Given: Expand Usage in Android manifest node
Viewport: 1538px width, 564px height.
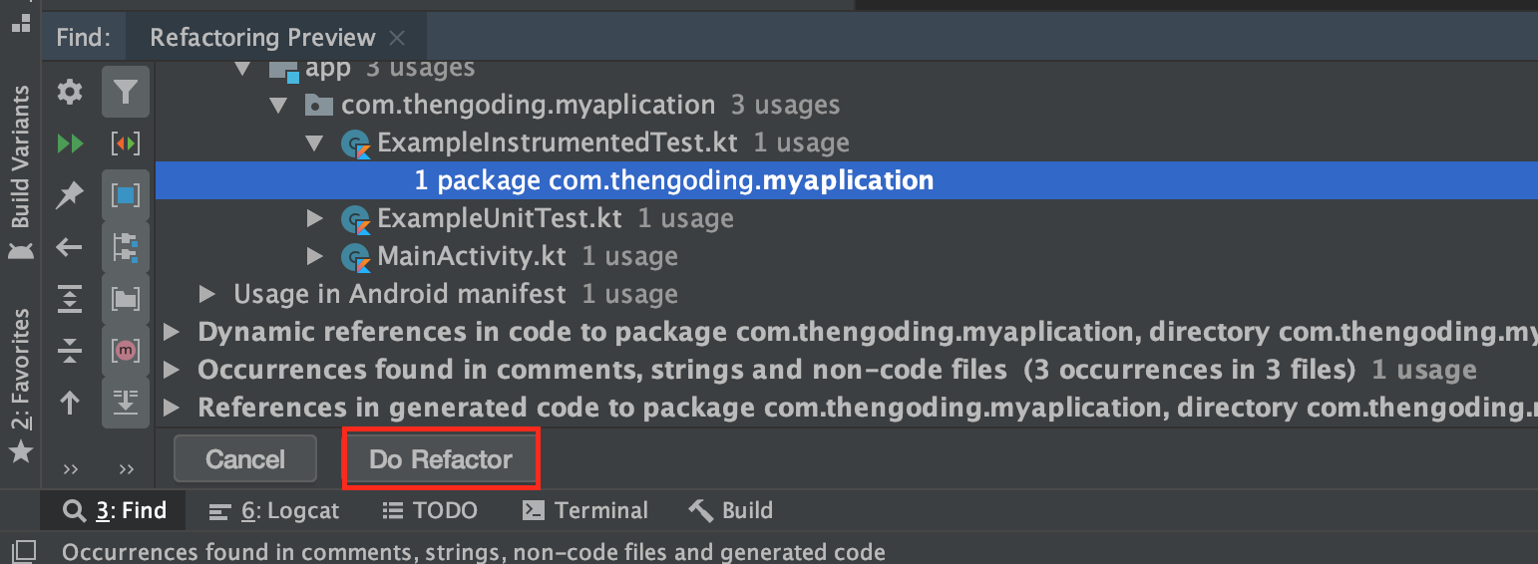Looking at the screenshot, I should click(207, 294).
